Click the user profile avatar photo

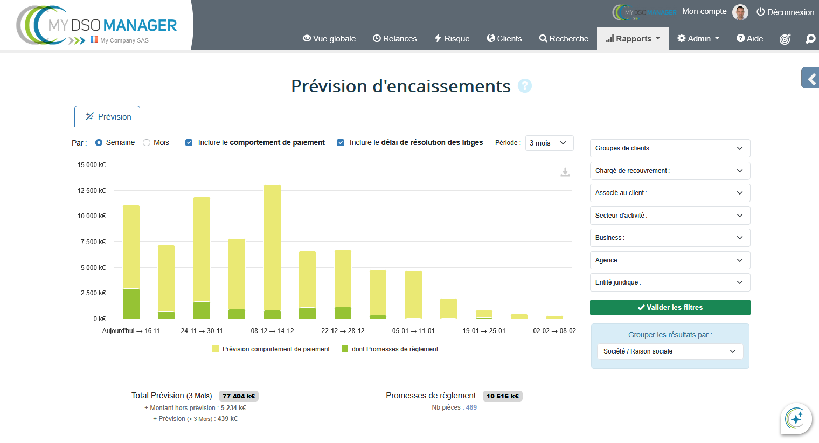coord(740,12)
